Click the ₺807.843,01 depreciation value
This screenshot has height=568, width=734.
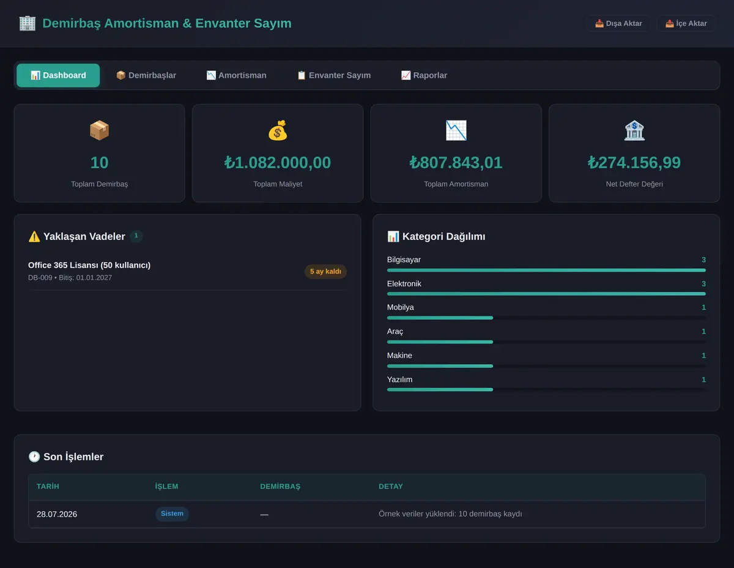[x=456, y=162]
